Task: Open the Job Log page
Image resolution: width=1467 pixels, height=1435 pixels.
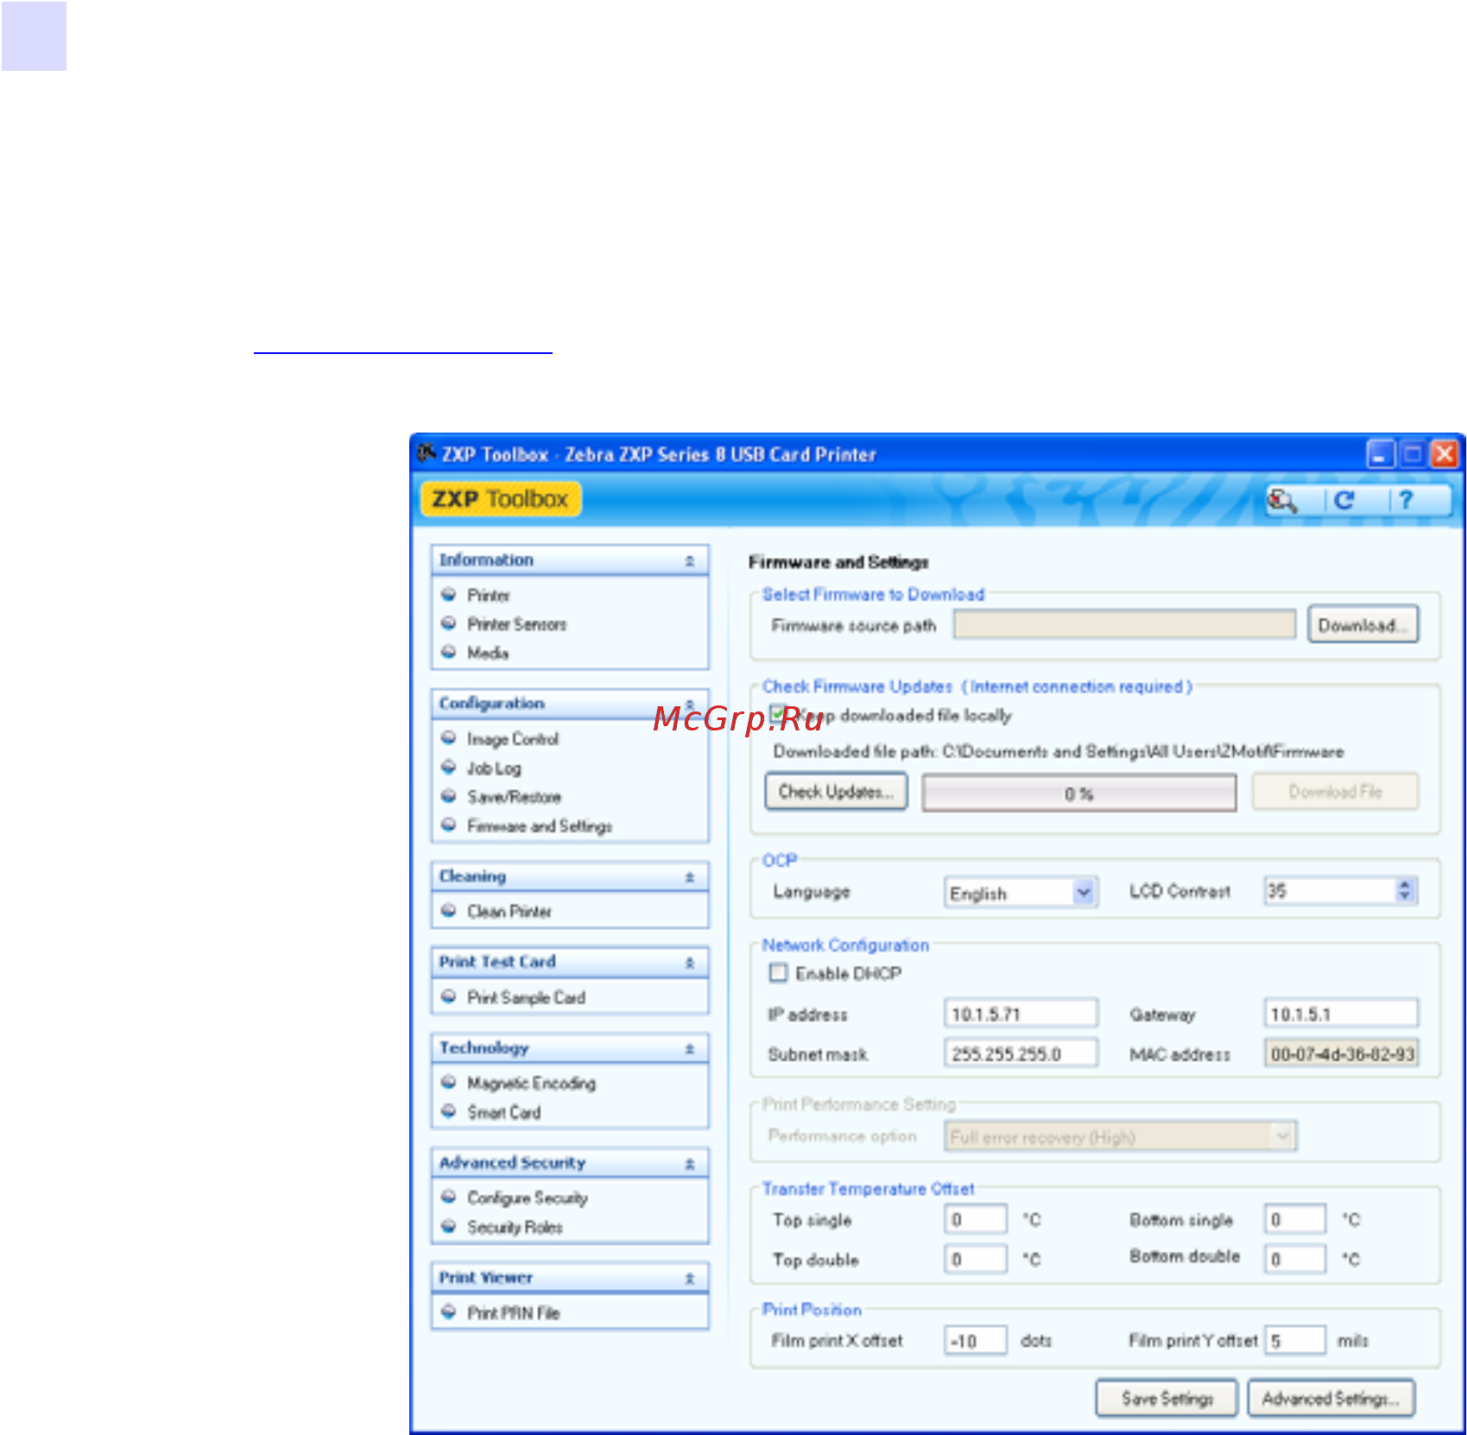Action: coord(494,768)
